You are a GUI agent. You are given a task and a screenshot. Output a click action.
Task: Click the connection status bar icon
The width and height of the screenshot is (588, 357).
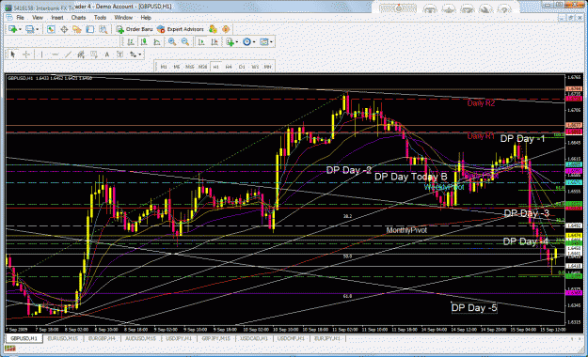pyautogui.click(x=9, y=349)
